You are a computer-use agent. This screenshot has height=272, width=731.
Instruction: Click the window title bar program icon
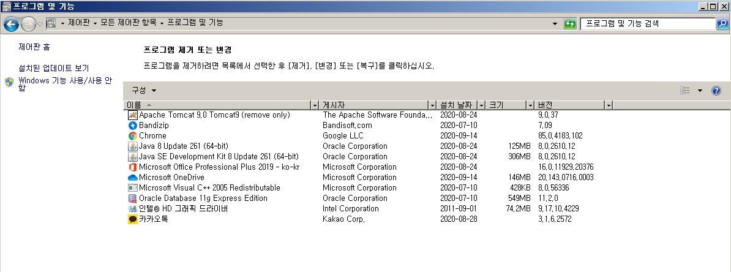[x=6, y=6]
